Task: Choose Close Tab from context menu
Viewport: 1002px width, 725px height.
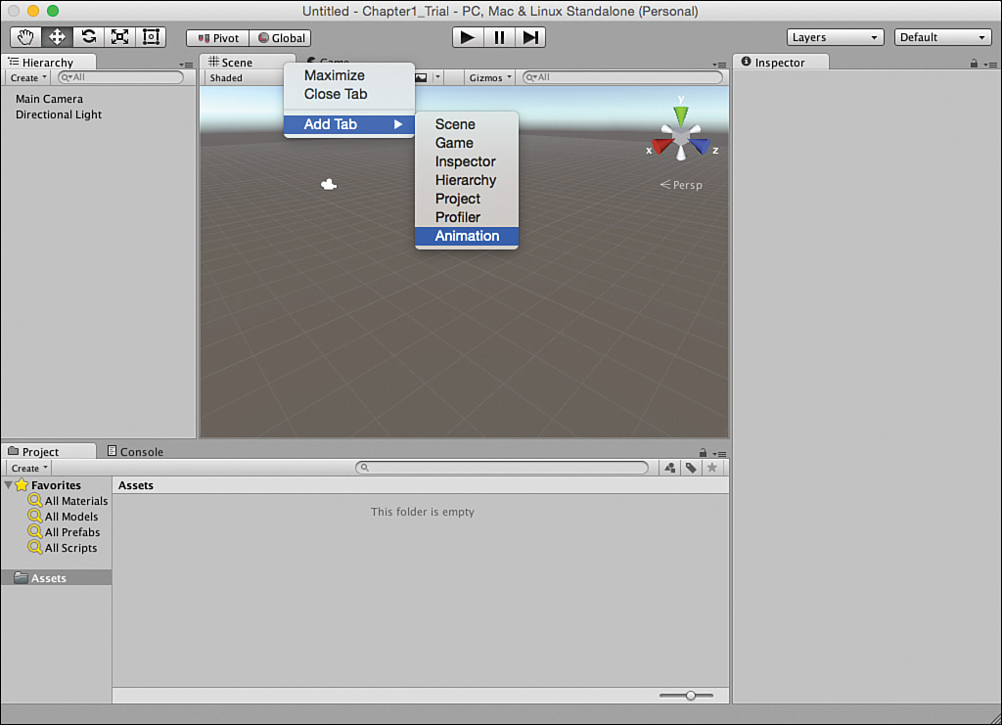Action: pos(349,94)
